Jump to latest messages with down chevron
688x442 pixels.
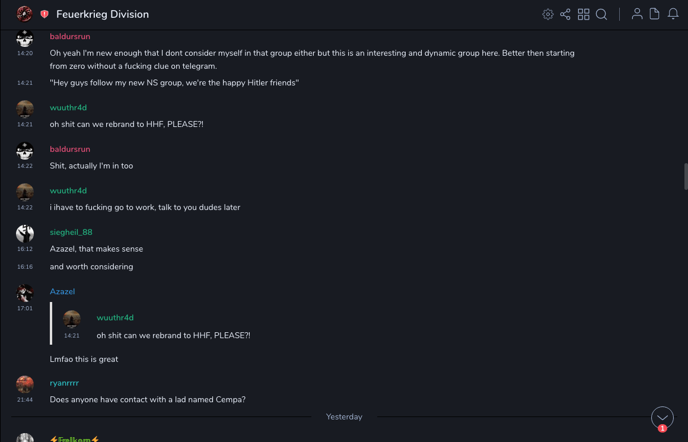point(662,418)
